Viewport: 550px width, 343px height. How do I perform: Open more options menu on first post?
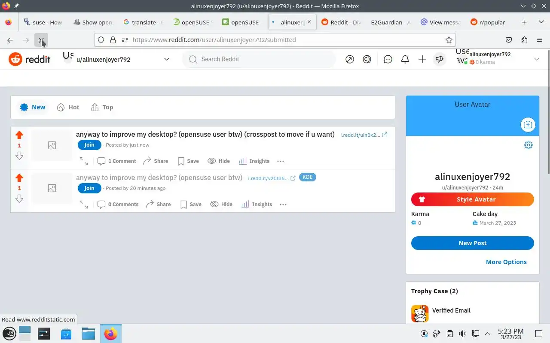(x=281, y=161)
